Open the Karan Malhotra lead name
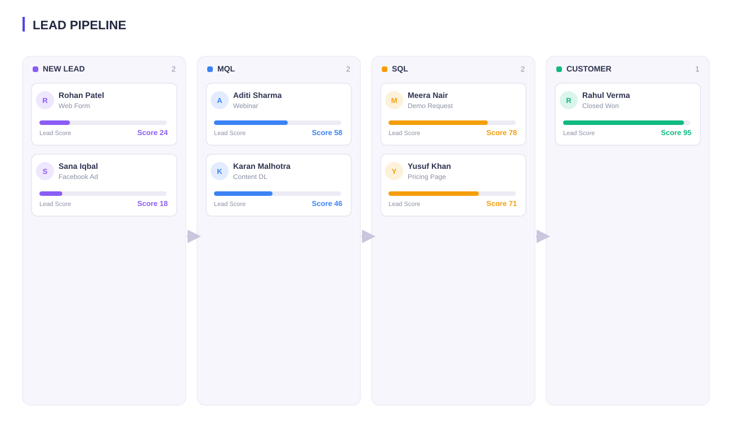The height and width of the screenshot is (439, 732). pos(262,167)
